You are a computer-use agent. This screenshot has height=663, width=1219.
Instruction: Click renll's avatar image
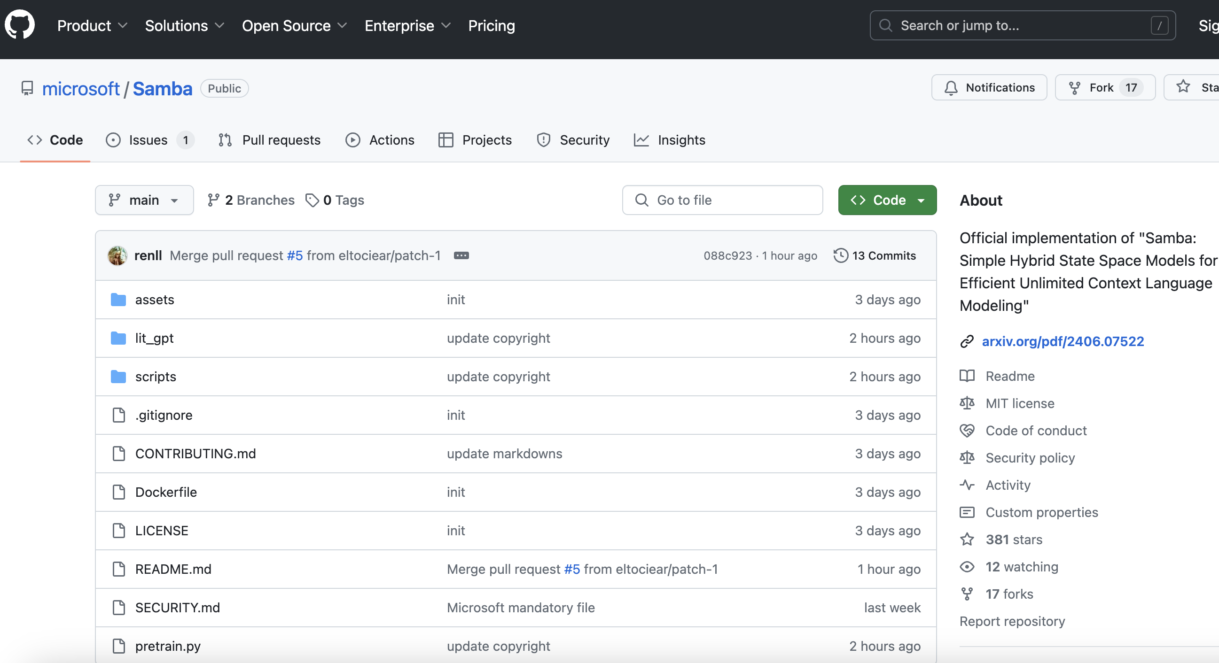[x=117, y=255]
